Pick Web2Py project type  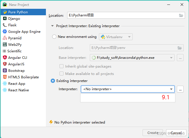pyautogui.click(x=23, y=44)
